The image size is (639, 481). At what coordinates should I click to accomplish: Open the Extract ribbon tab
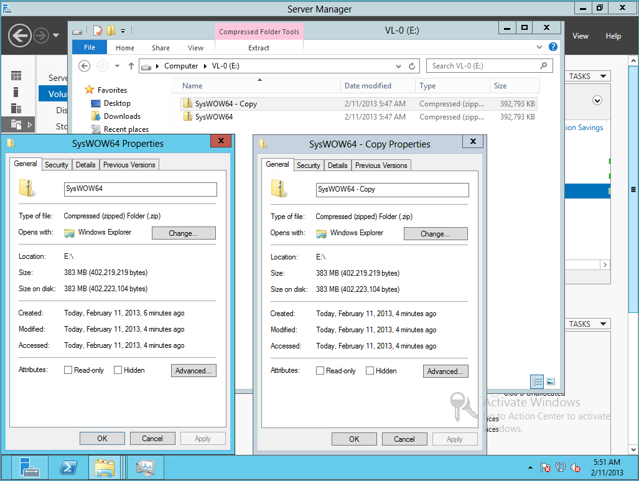(259, 48)
